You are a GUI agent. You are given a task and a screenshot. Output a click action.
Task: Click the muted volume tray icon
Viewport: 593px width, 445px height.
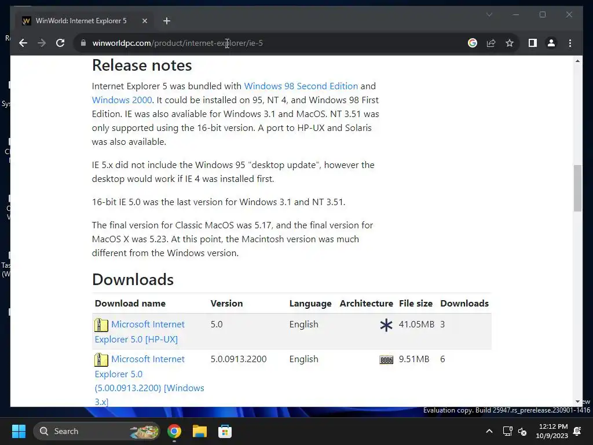click(522, 431)
